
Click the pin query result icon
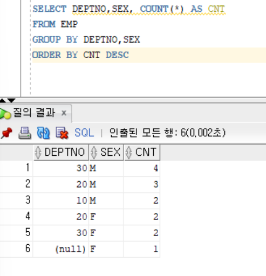pyautogui.click(x=6, y=133)
